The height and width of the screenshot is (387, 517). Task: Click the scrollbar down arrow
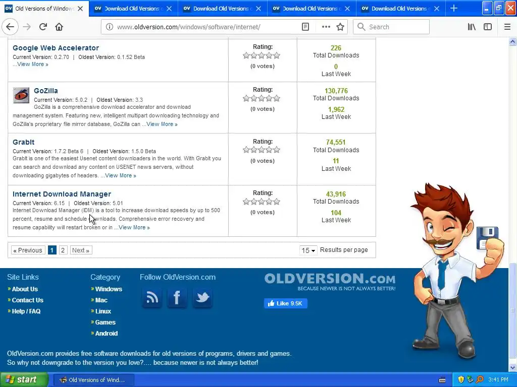pos(512,367)
